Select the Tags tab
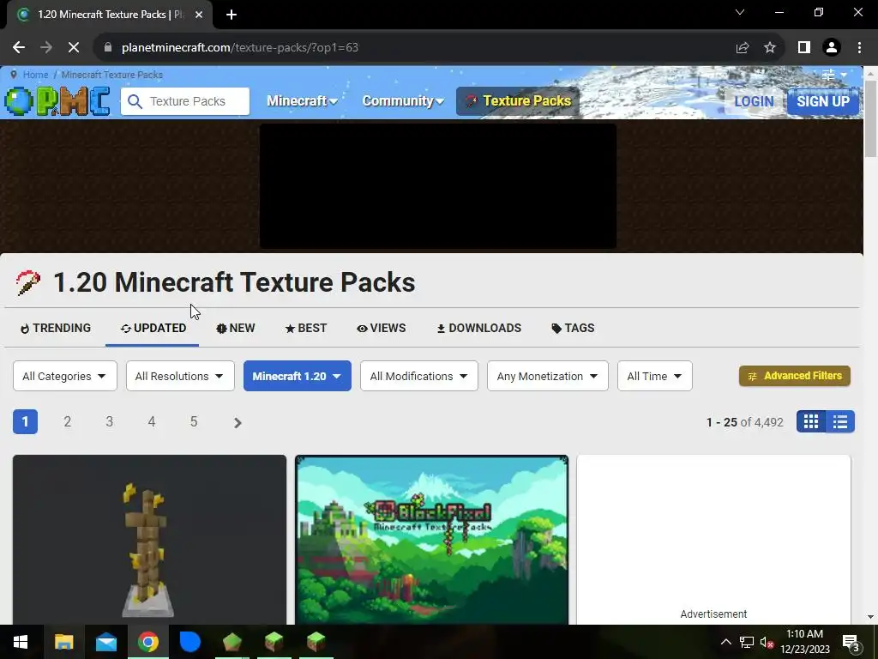Image resolution: width=878 pixels, height=659 pixels. [573, 329]
